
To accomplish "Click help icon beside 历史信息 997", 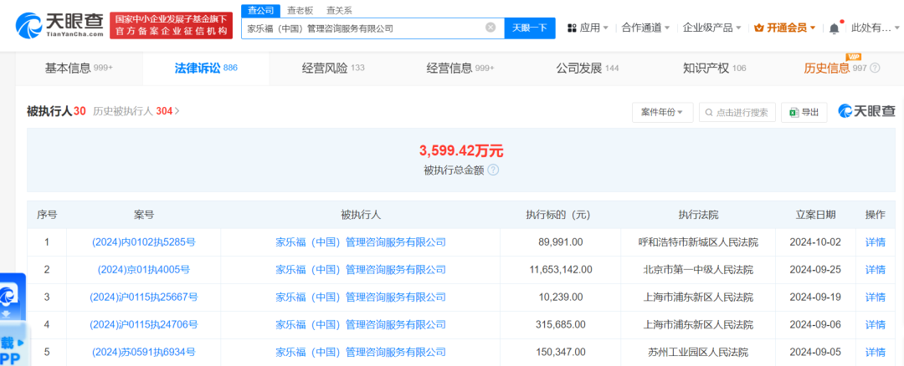I will click(875, 68).
